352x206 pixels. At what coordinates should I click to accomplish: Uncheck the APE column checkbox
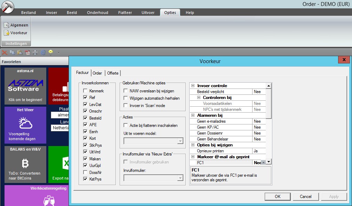coord(85,124)
